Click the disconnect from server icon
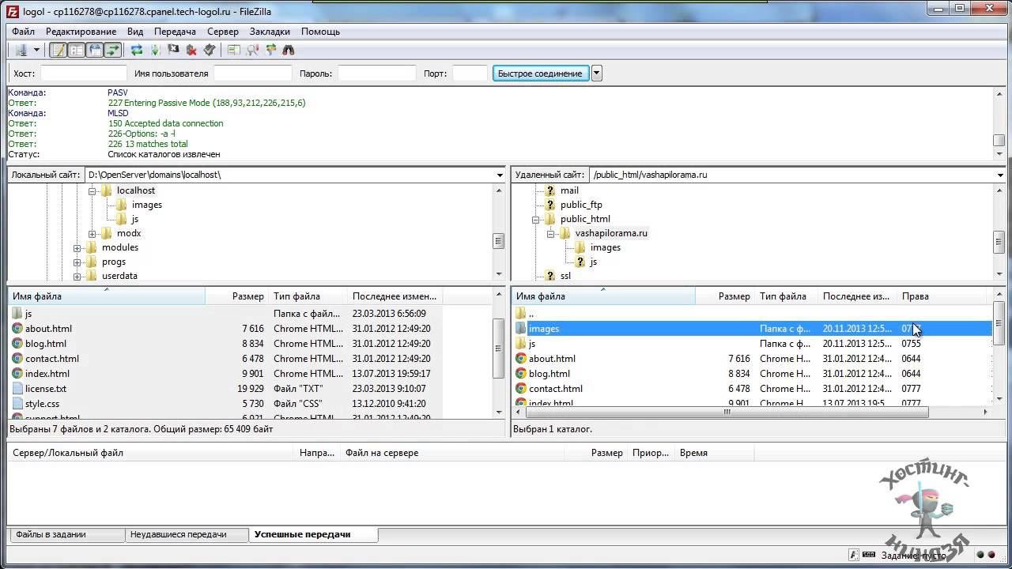1012x569 pixels. pyautogui.click(x=191, y=50)
